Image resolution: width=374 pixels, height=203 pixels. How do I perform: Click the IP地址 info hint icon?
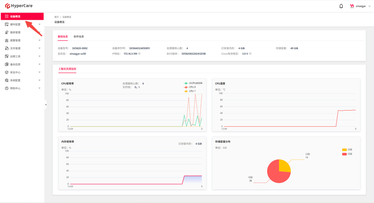point(139,54)
